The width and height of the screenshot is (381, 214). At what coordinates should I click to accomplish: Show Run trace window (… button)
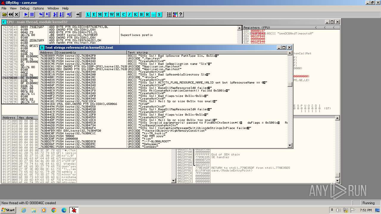[154, 14]
